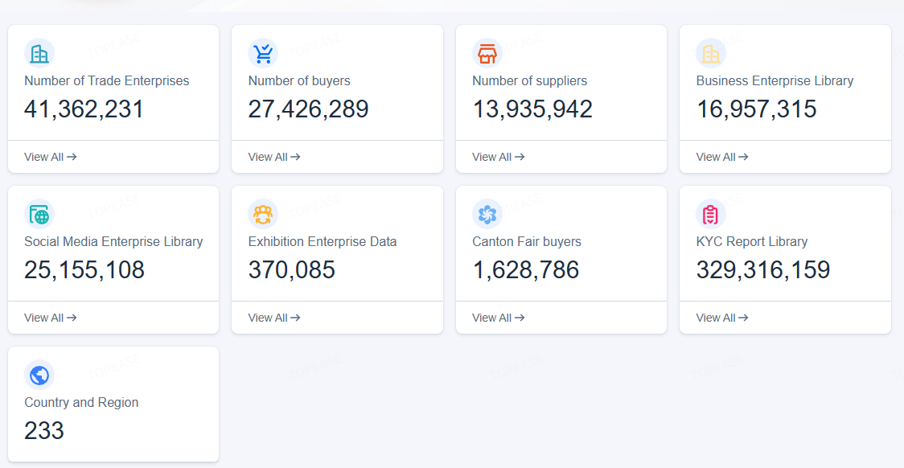The width and height of the screenshot is (904, 468).
Task: Click the Exhibition Enterprise Data people icon
Action: pyautogui.click(x=263, y=215)
